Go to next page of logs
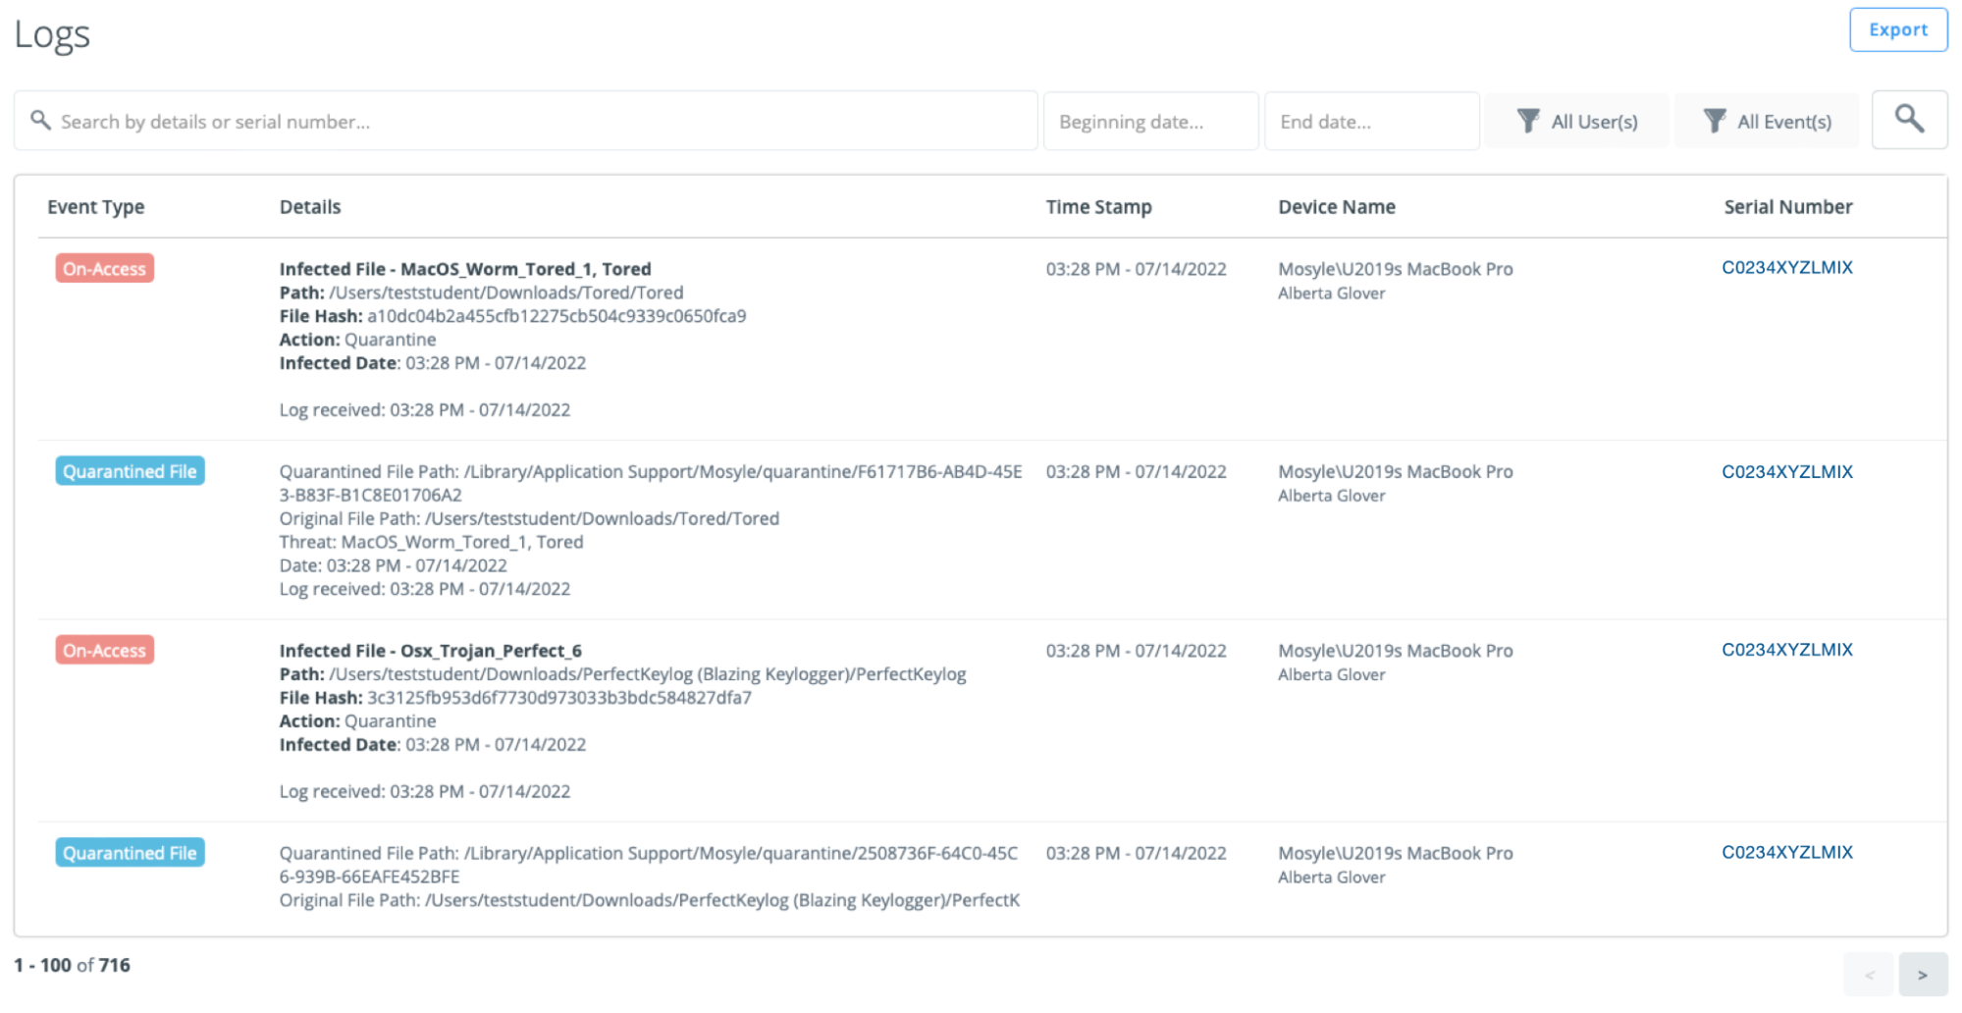The image size is (1962, 1013). coord(1922,975)
